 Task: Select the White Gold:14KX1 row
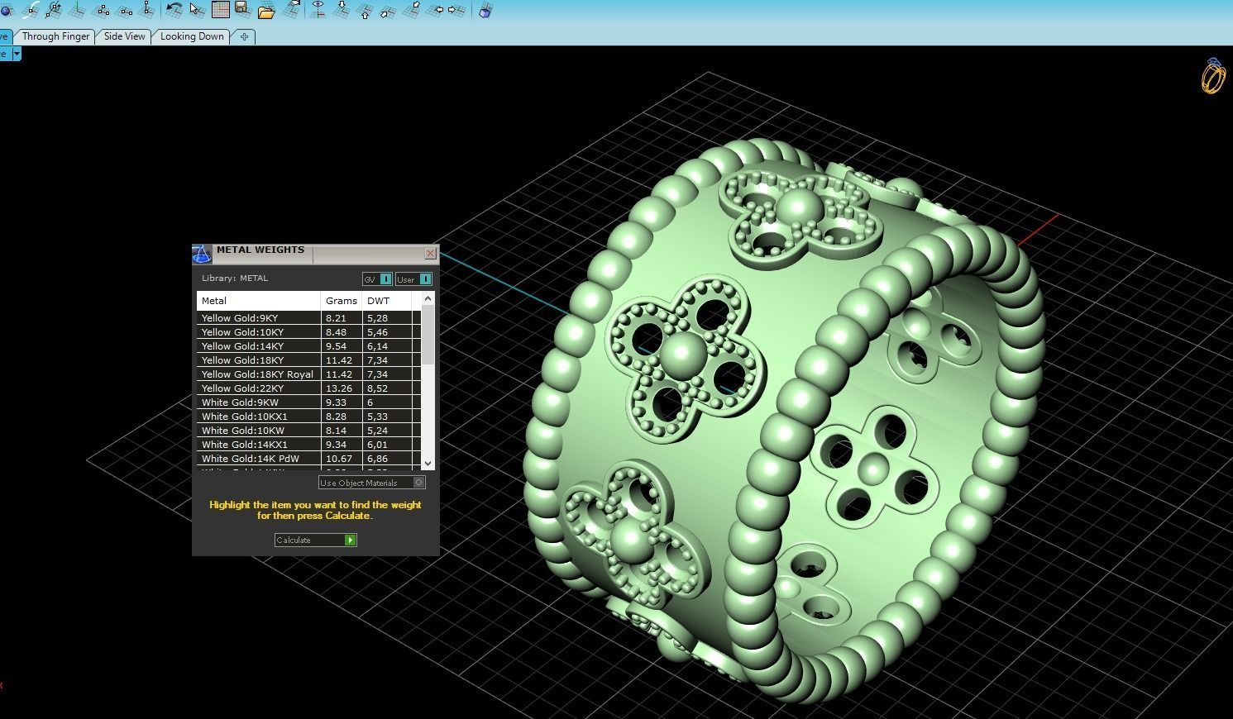click(309, 445)
